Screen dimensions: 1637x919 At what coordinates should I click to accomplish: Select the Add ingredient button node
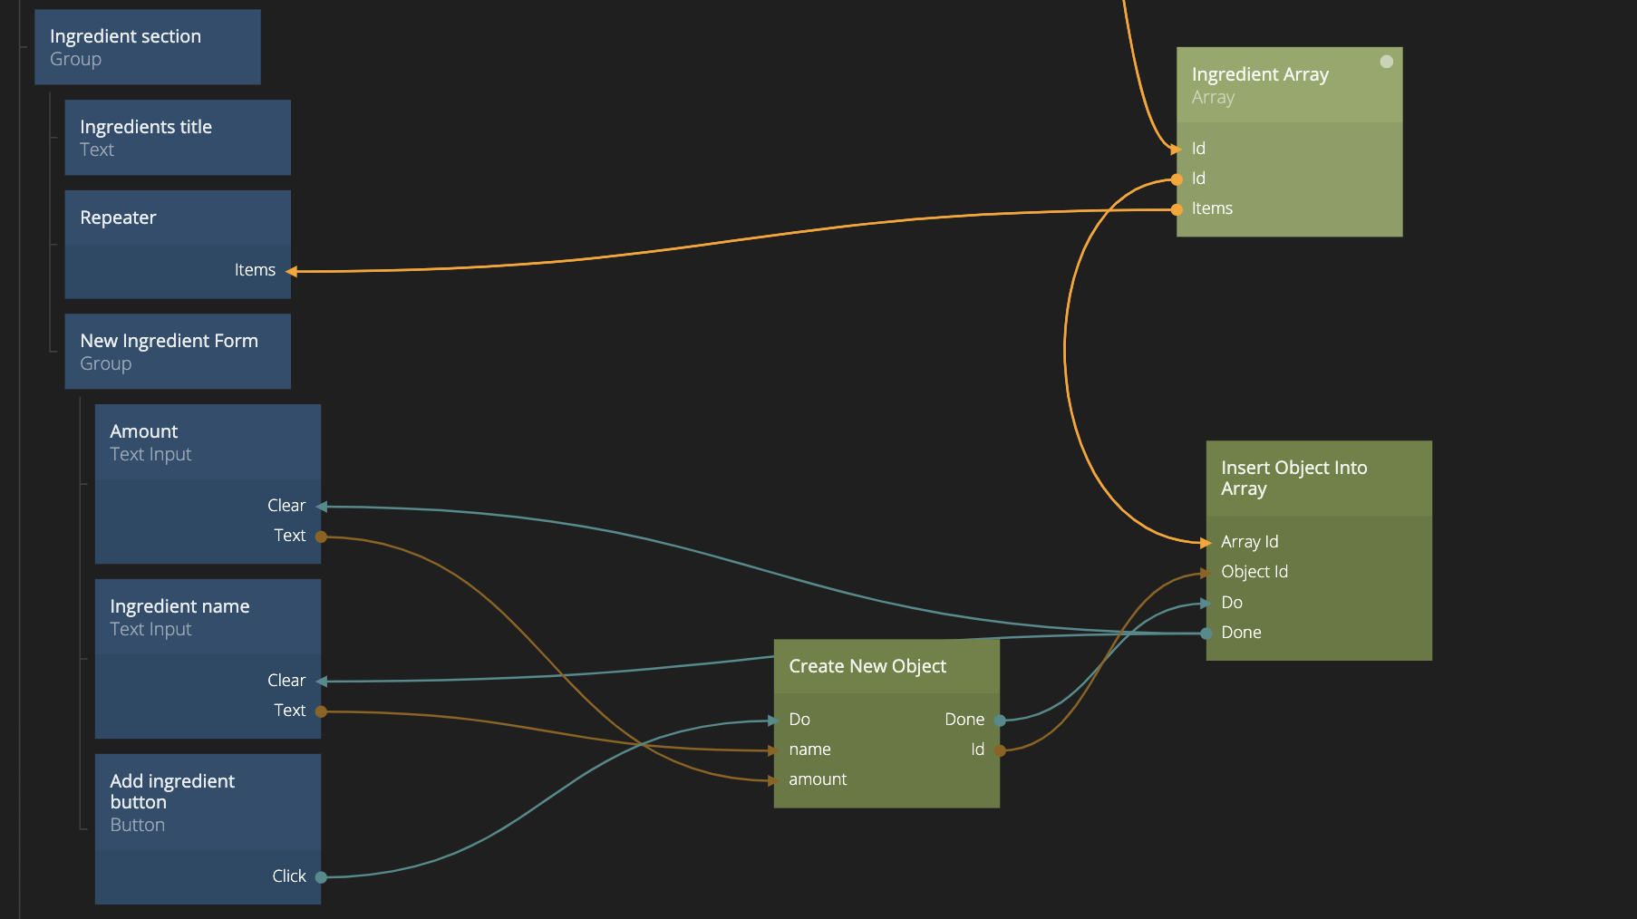[208, 802]
